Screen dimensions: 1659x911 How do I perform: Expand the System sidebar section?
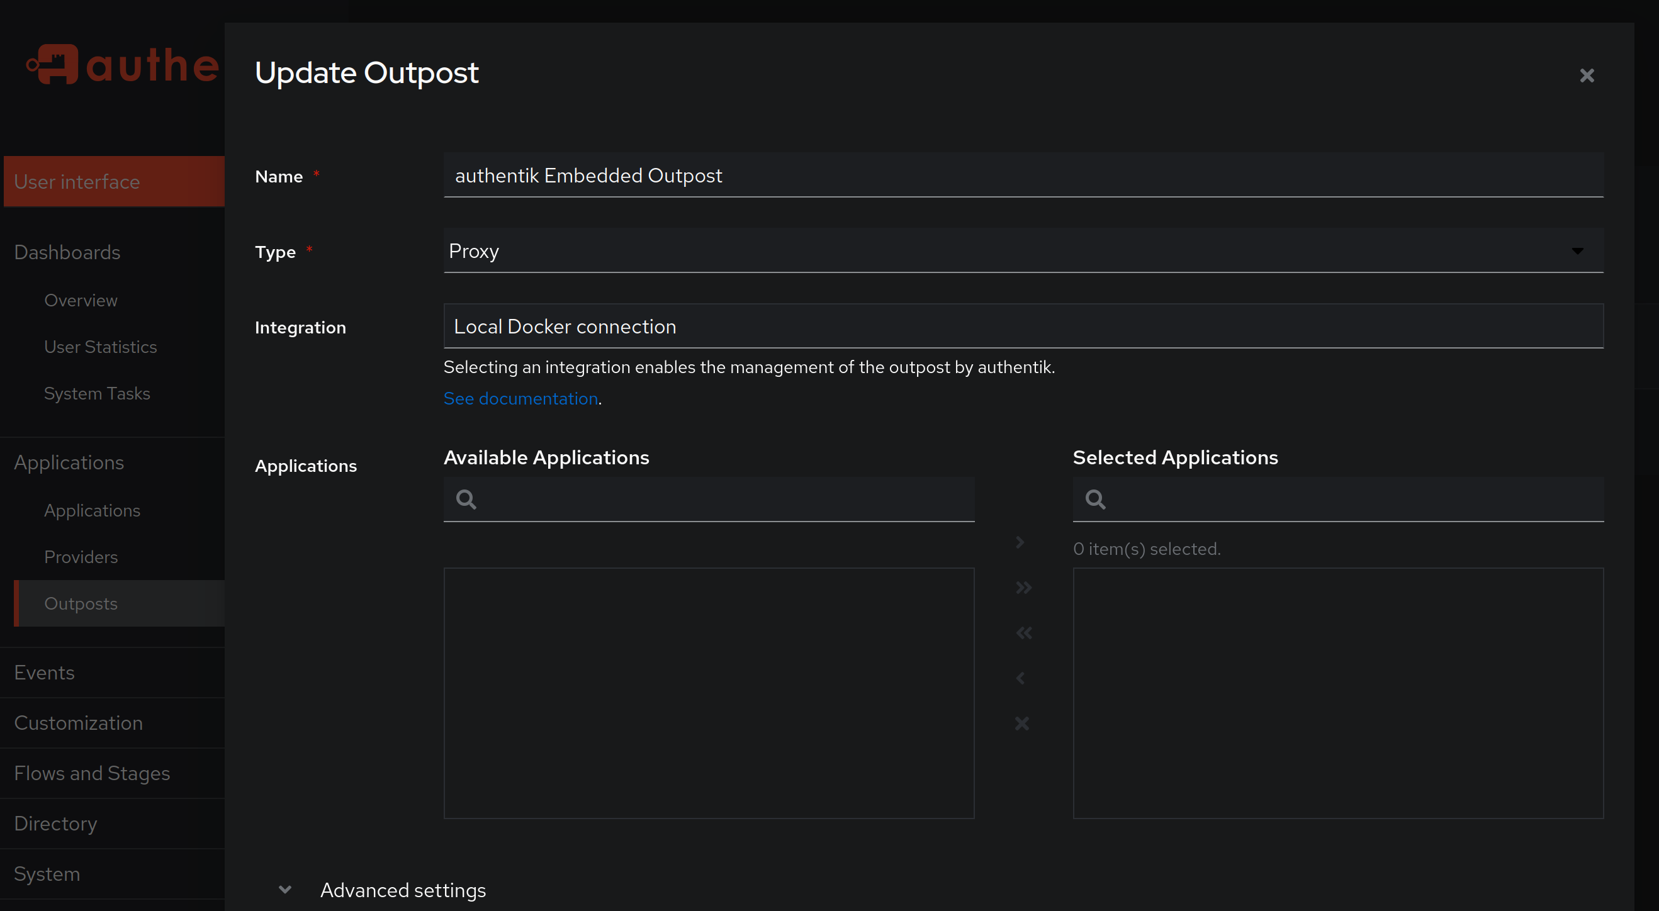[x=47, y=874]
